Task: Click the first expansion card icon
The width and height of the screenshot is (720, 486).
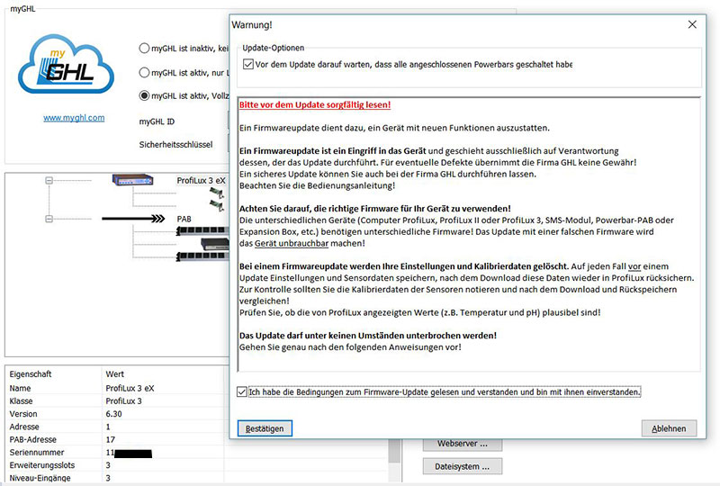Action: [x=215, y=193]
